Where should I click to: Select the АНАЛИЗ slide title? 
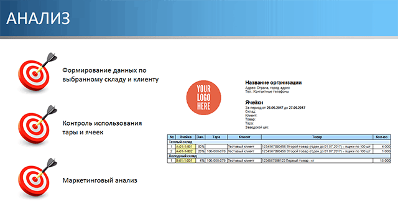click(x=38, y=19)
